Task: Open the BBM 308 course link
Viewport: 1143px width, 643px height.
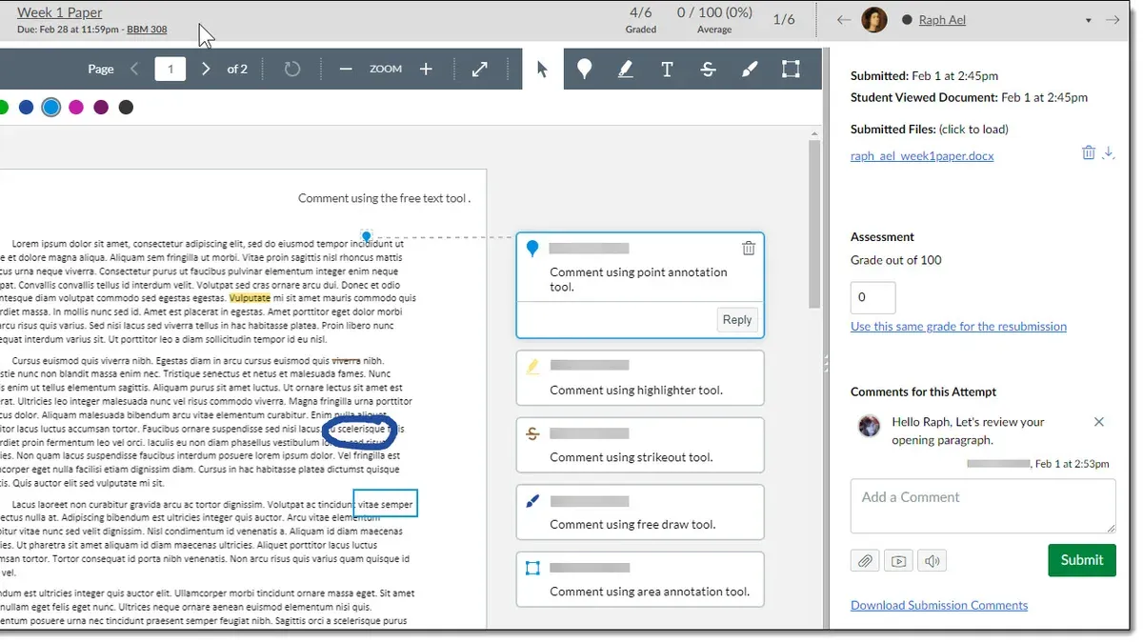Action: coord(147,30)
